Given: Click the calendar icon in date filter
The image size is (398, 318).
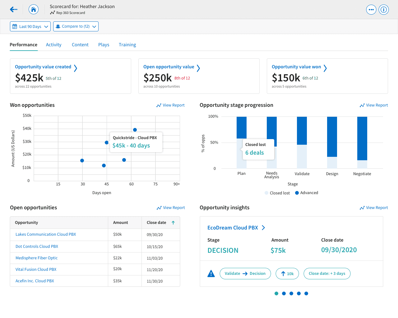Looking at the screenshot, I should [15, 27].
